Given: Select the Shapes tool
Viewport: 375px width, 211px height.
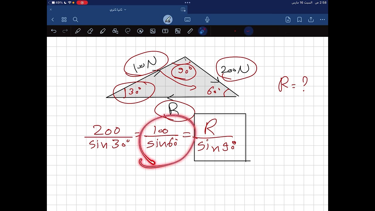Looking at the screenshot, I should coord(115,31).
